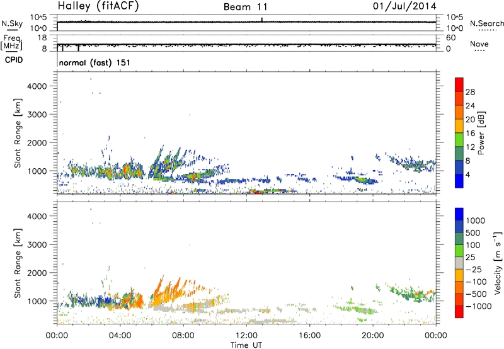The width and height of the screenshot is (504, 349).
Task: Click the 'N.Search' label
Action: pos(486,23)
